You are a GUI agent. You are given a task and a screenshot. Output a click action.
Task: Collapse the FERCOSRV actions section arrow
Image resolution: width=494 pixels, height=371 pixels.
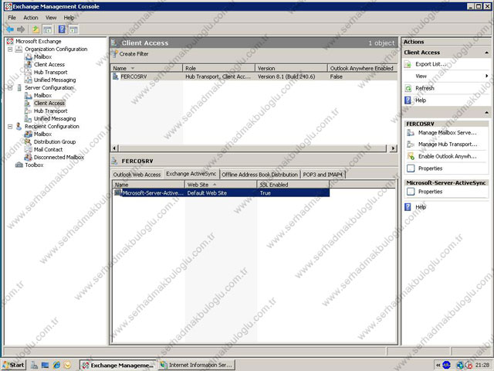click(x=487, y=112)
